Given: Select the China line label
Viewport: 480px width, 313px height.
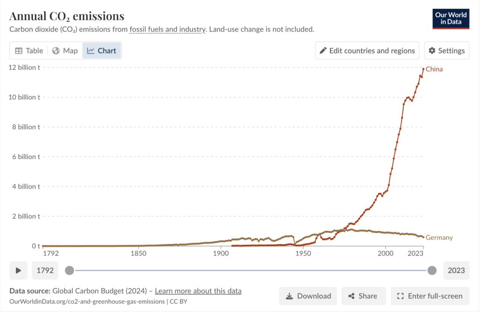Looking at the screenshot, I should pos(434,69).
